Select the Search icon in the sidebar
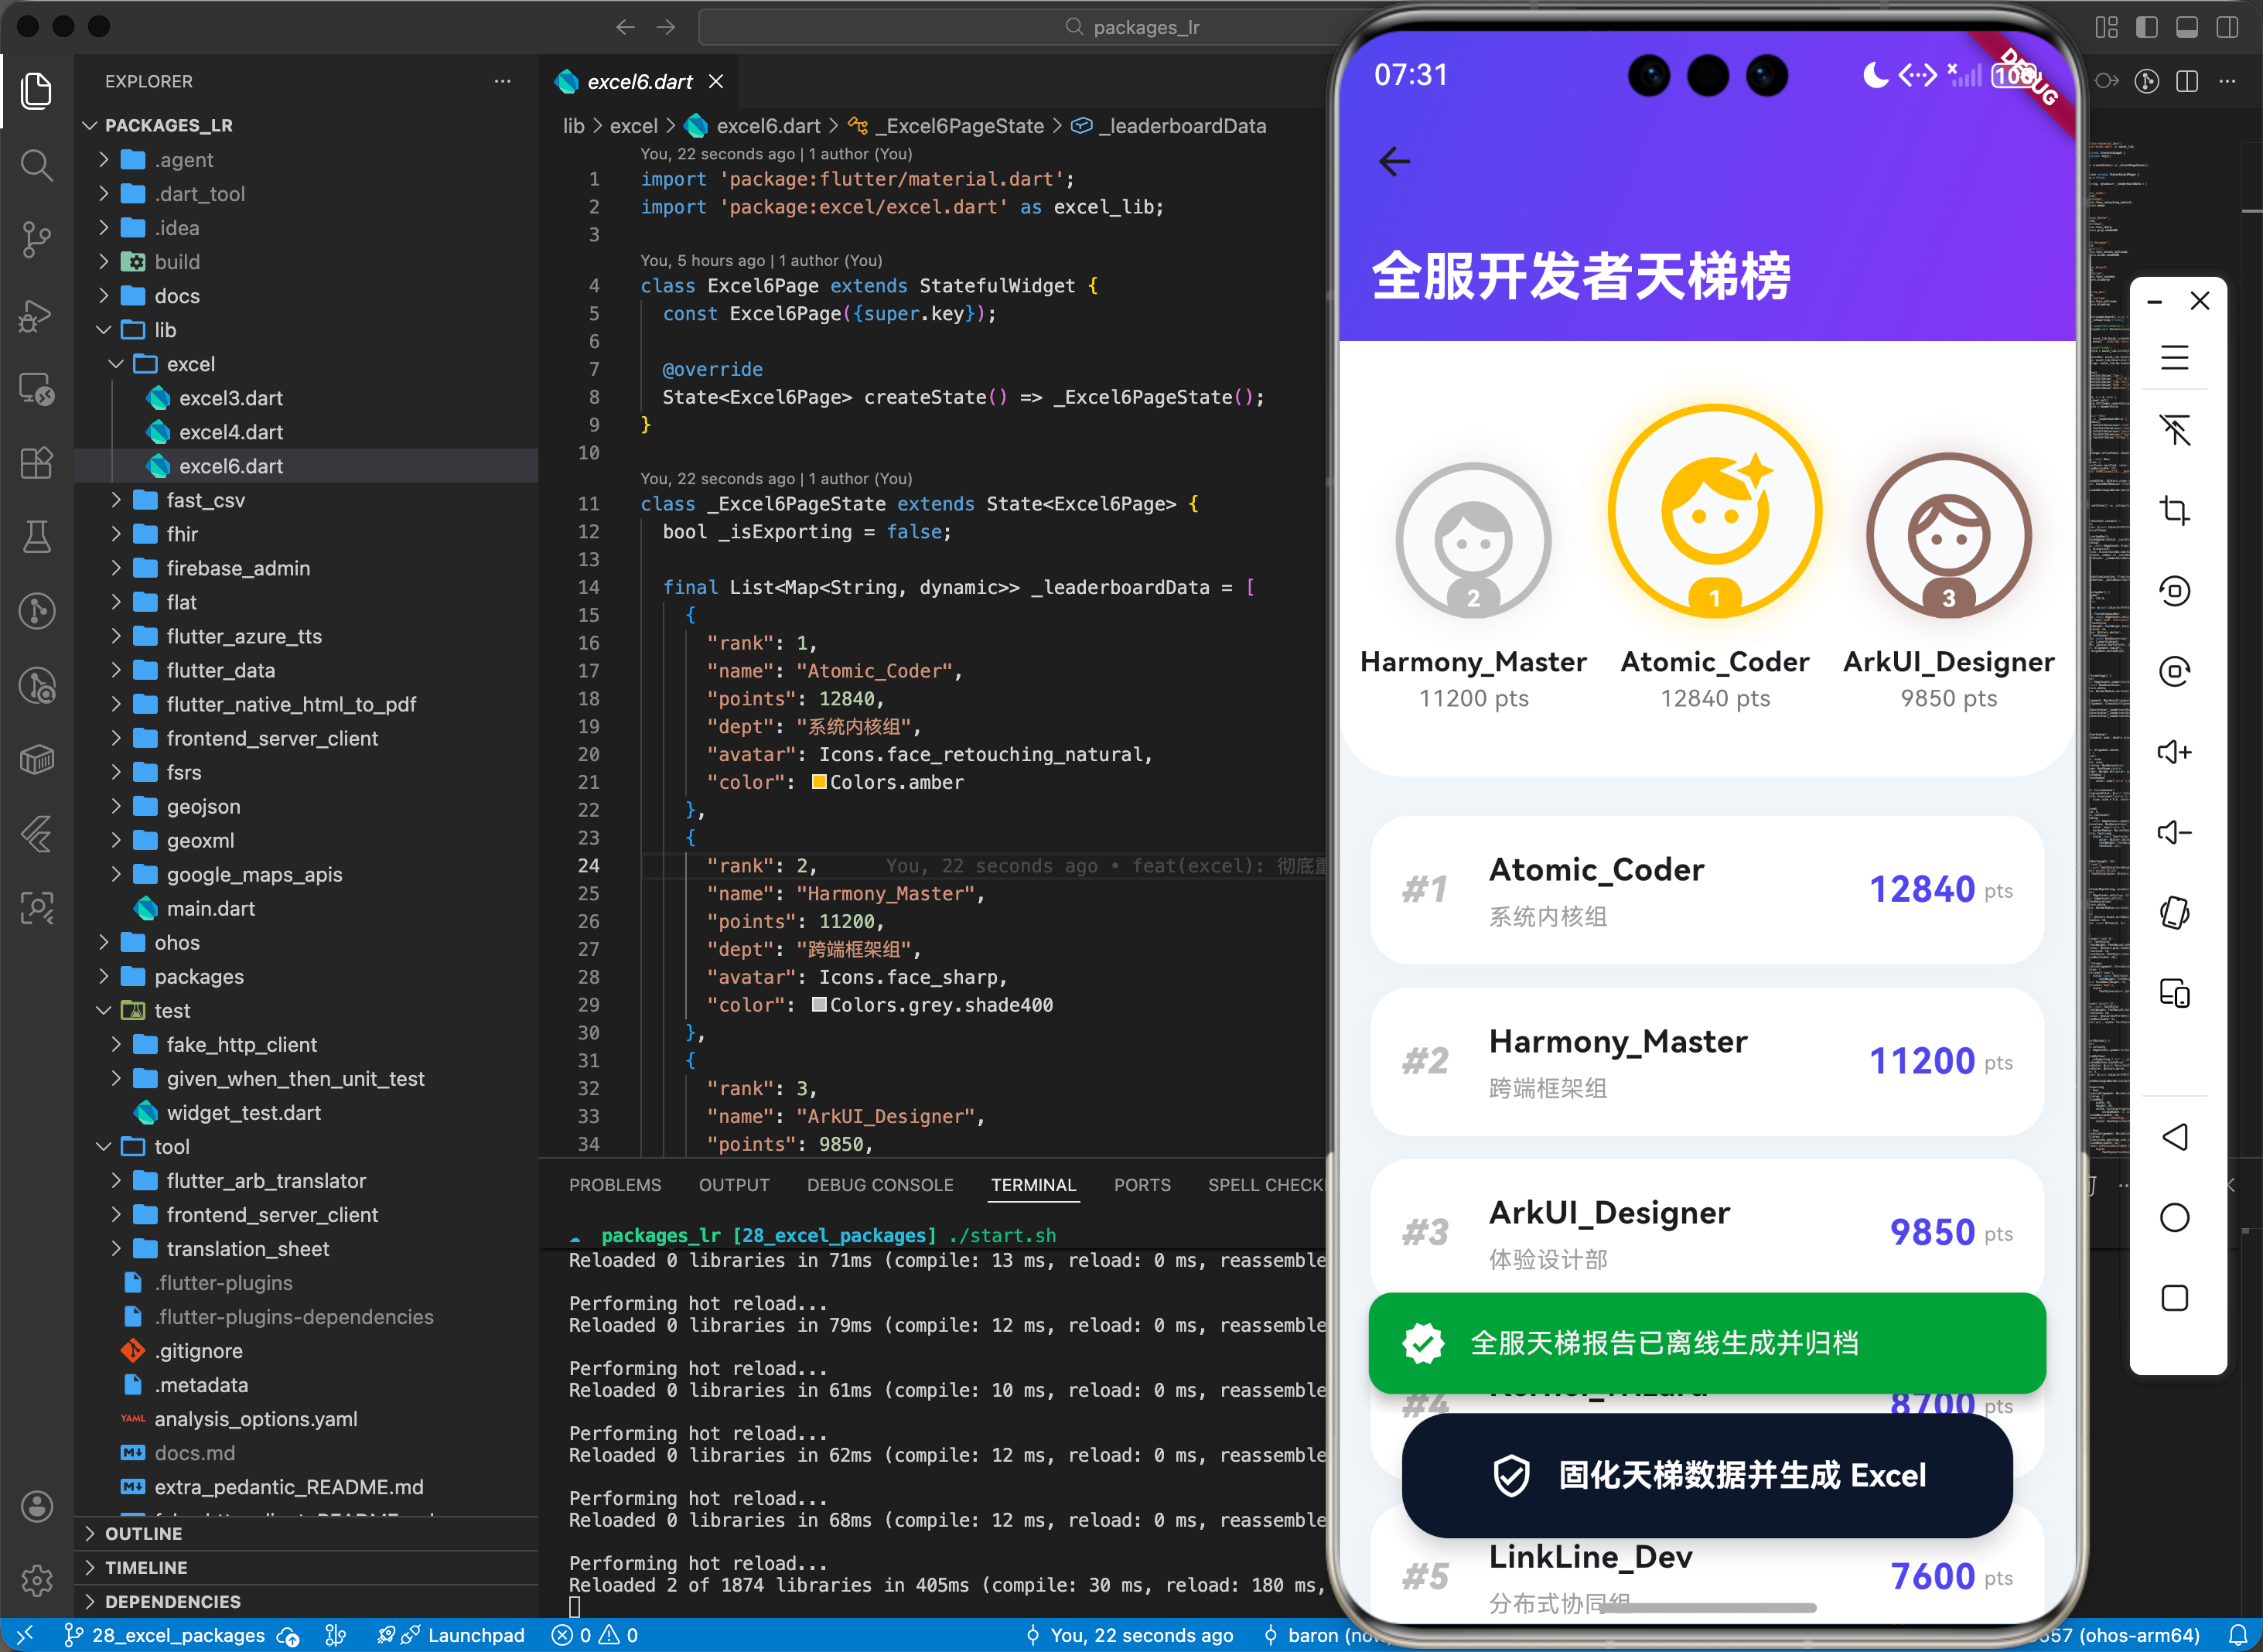 (x=37, y=166)
